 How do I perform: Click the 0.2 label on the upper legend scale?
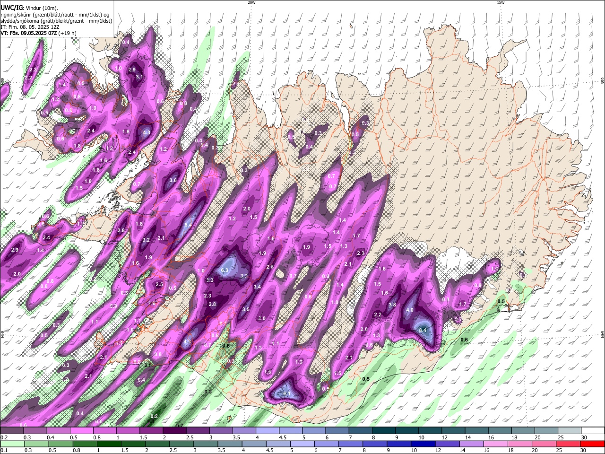pyautogui.click(x=4, y=437)
